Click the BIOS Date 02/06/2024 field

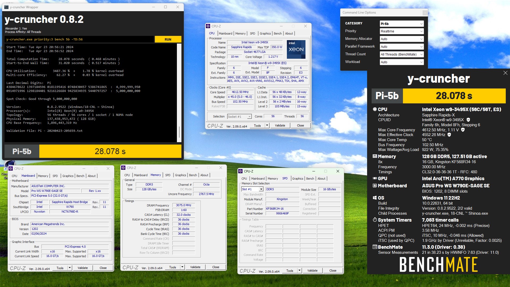tap(70, 234)
